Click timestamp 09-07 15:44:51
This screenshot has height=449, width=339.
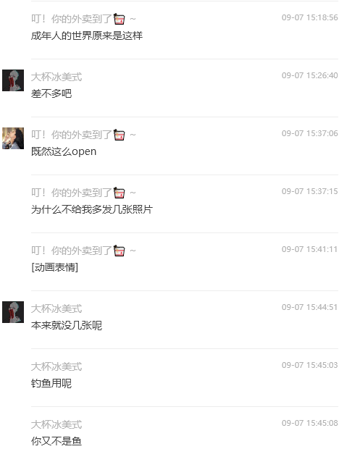(310, 307)
